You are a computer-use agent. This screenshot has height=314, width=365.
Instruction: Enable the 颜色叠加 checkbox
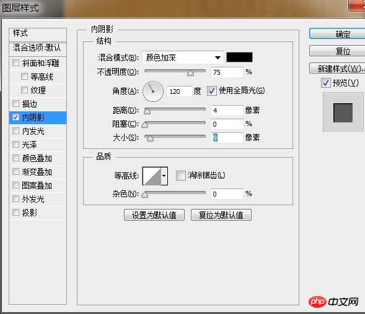click(x=15, y=158)
